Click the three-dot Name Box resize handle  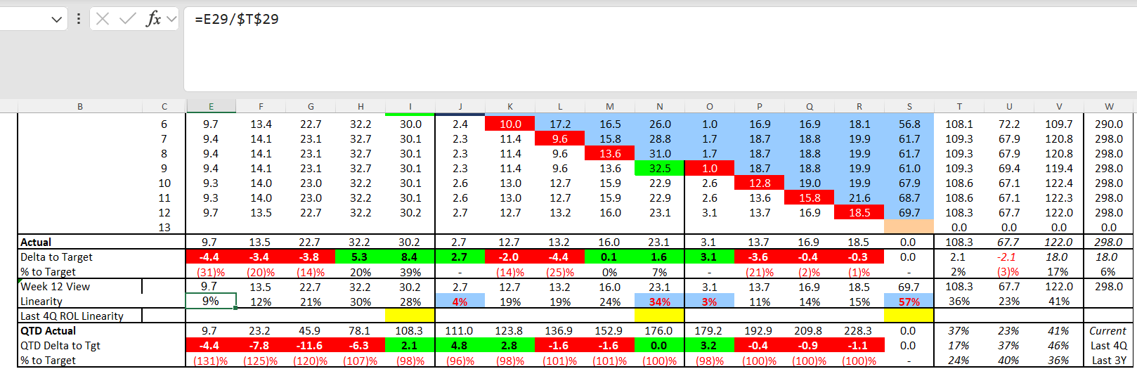[79, 19]
